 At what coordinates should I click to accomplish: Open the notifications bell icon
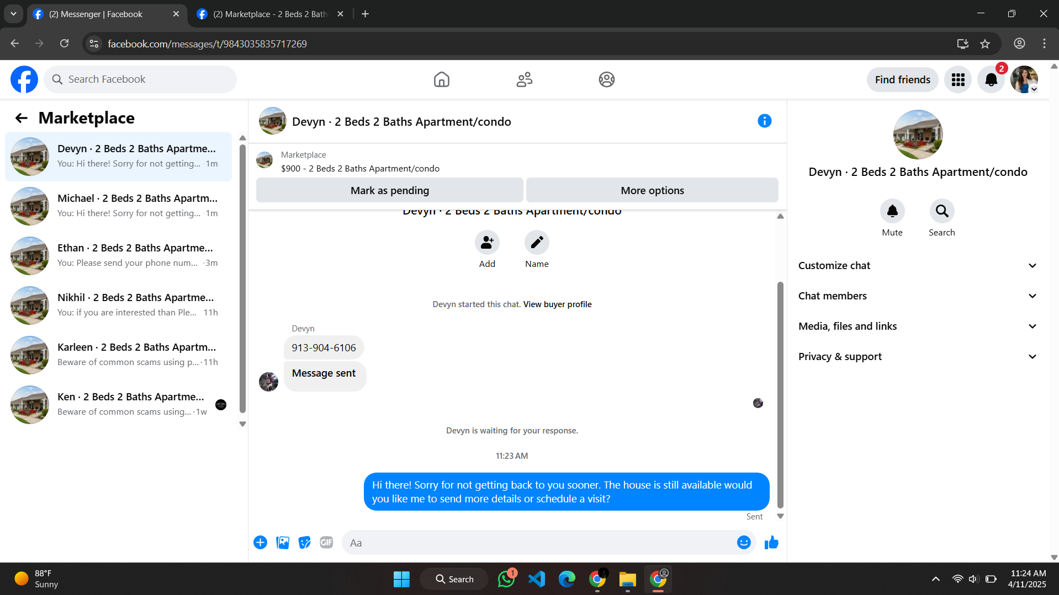tap(991, 79)
